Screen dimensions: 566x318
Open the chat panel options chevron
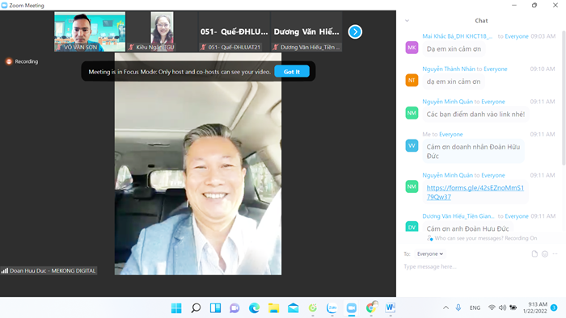coord(407,20)
